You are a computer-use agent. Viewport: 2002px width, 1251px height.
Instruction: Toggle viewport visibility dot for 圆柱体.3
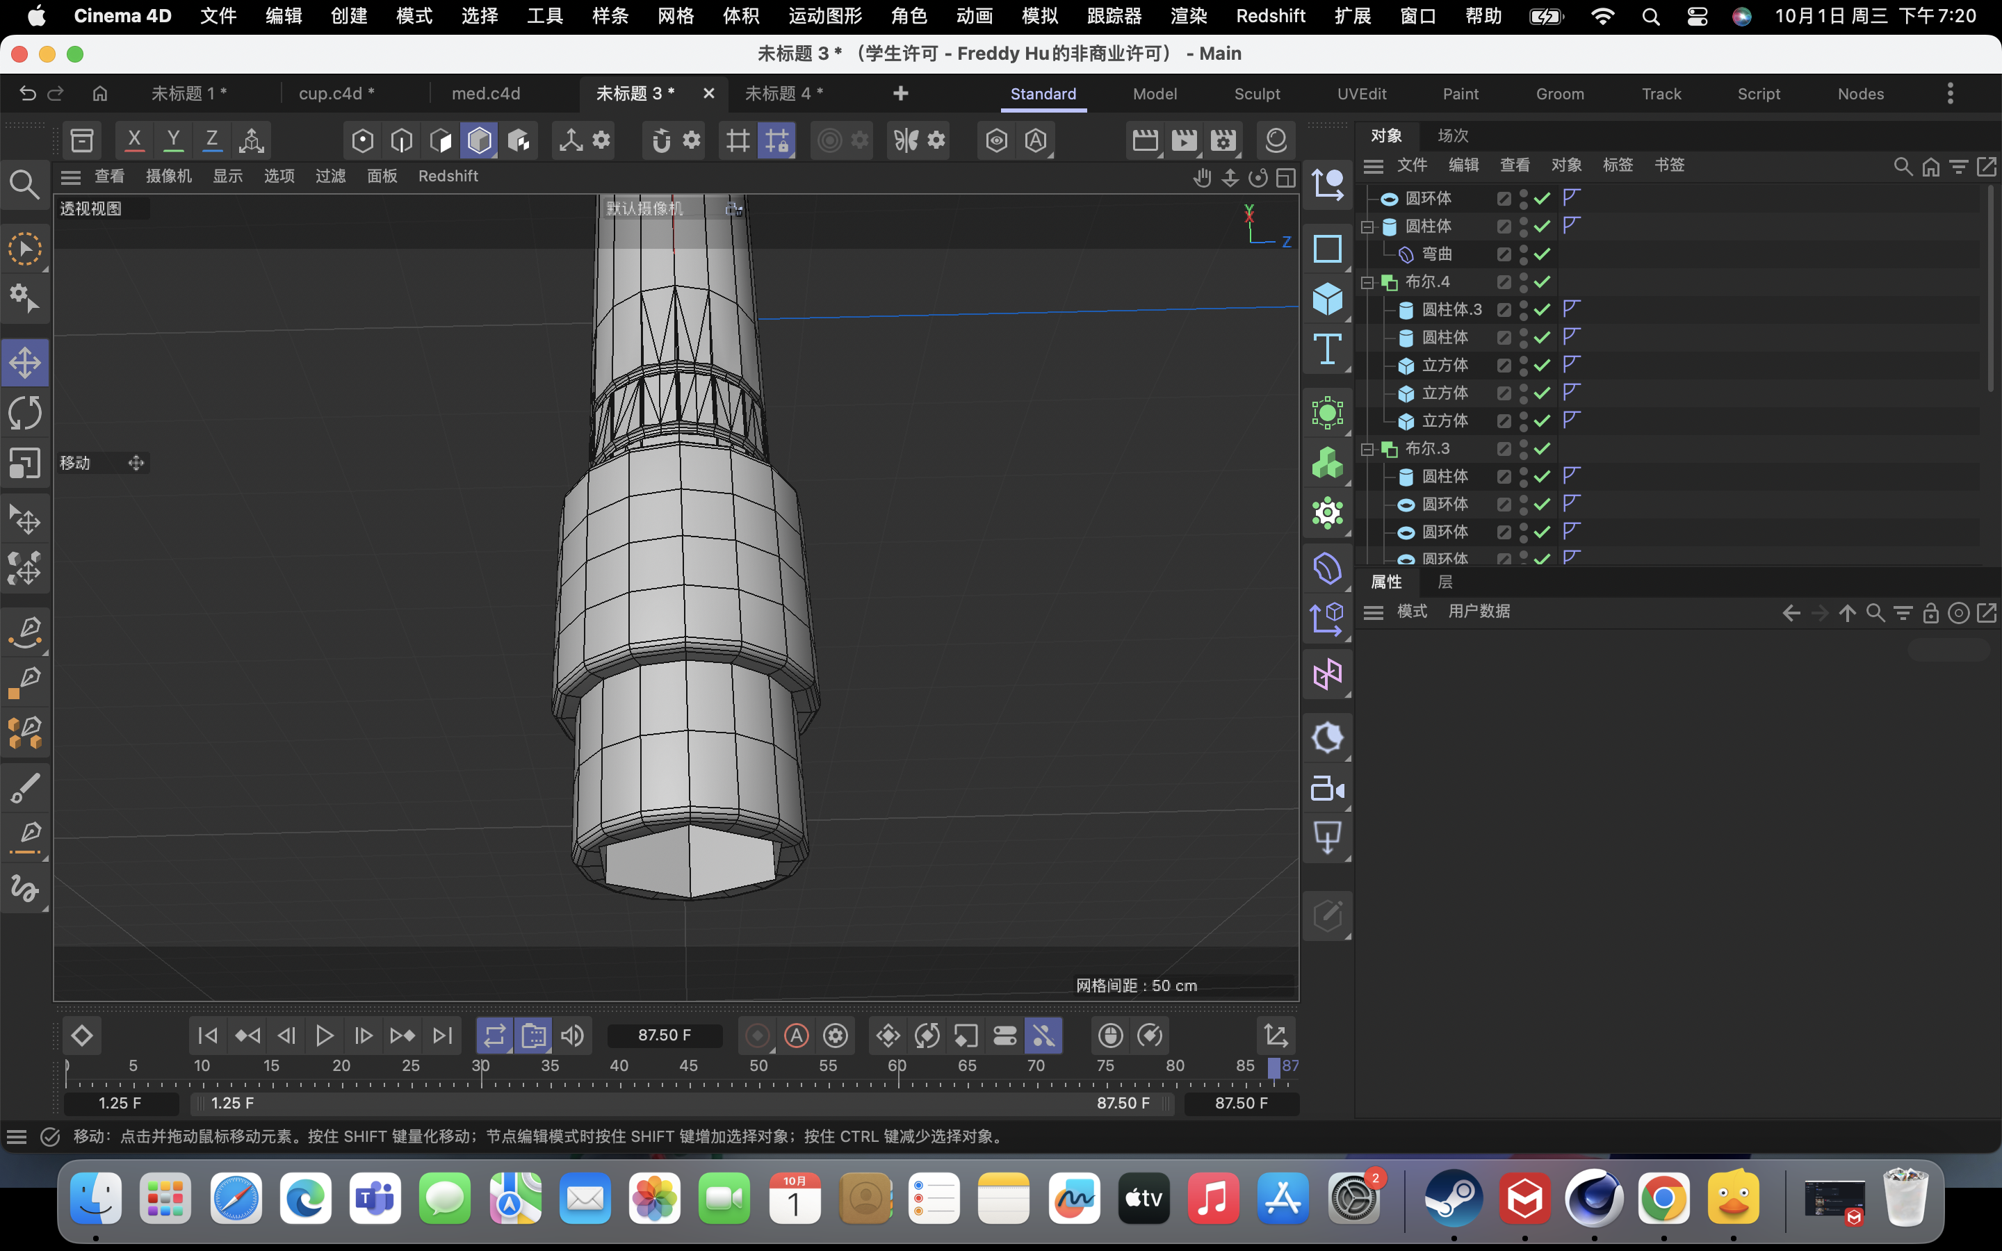coord(1524,305)
